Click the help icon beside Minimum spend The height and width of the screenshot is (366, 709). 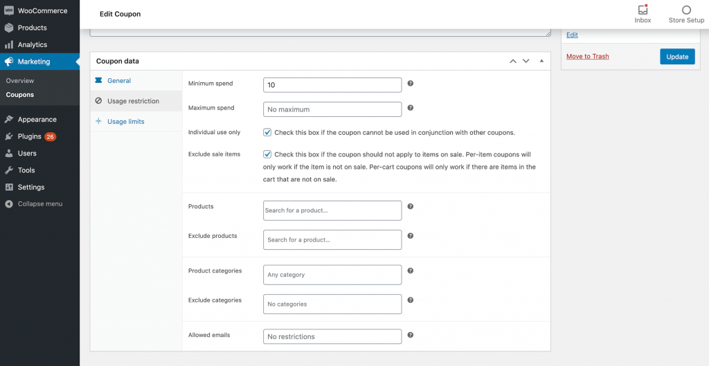click(410, 84)
